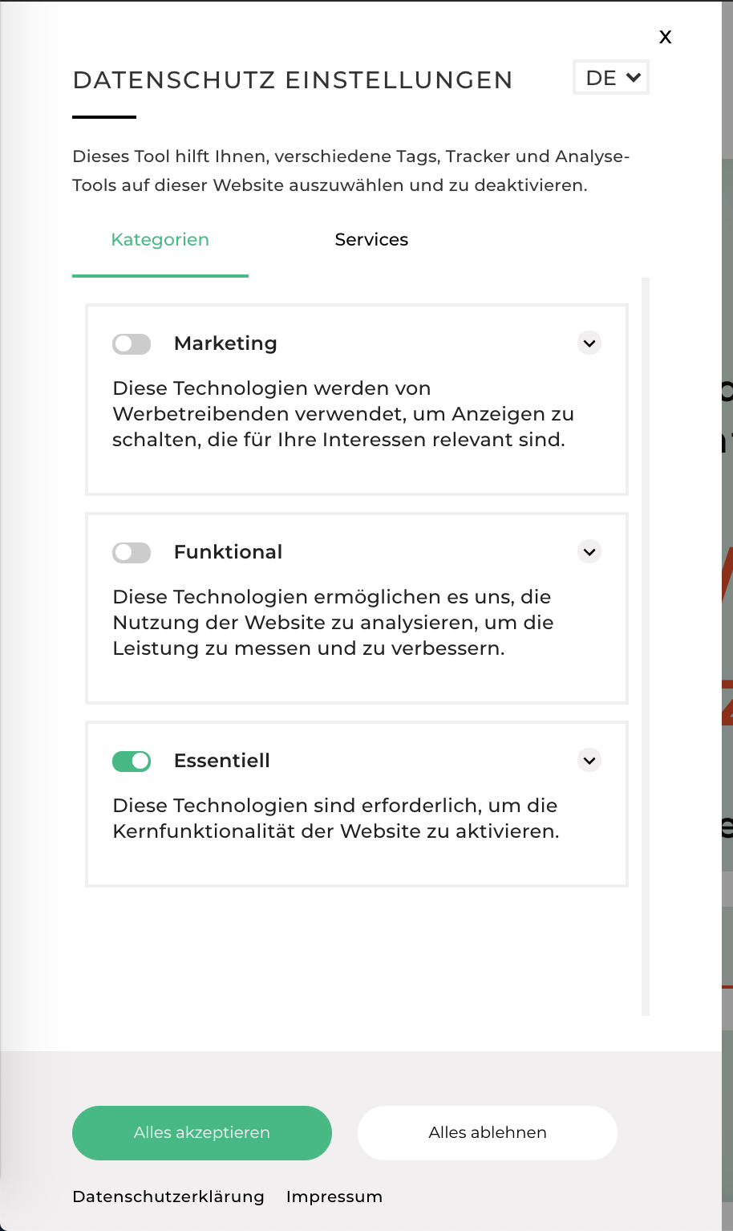This screenshot has height=1231, width=733.
Task: Click the Marketing category title
Action: click(x=225, y=343)
